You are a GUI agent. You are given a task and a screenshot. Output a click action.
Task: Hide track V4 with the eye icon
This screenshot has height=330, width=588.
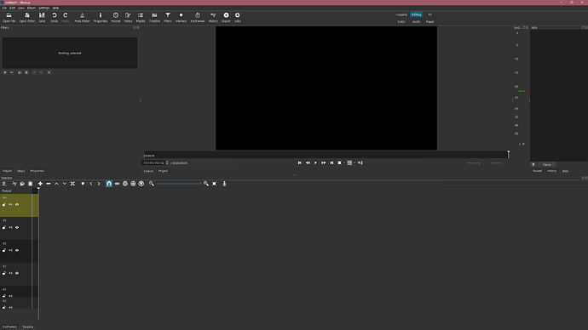tap(17, 205)
